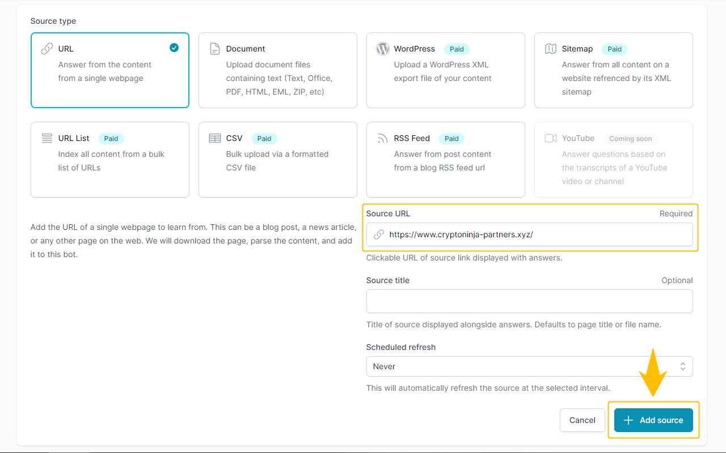Choose the CSV source type card
The width and height of the screenshot is (726, 453).
coord(278,160)
